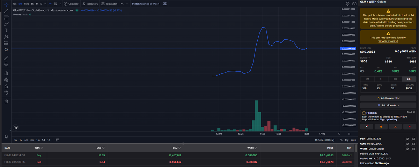Click the fullscreen expand chart icon
Screen dimensions: 419x167
coord(165,3)
